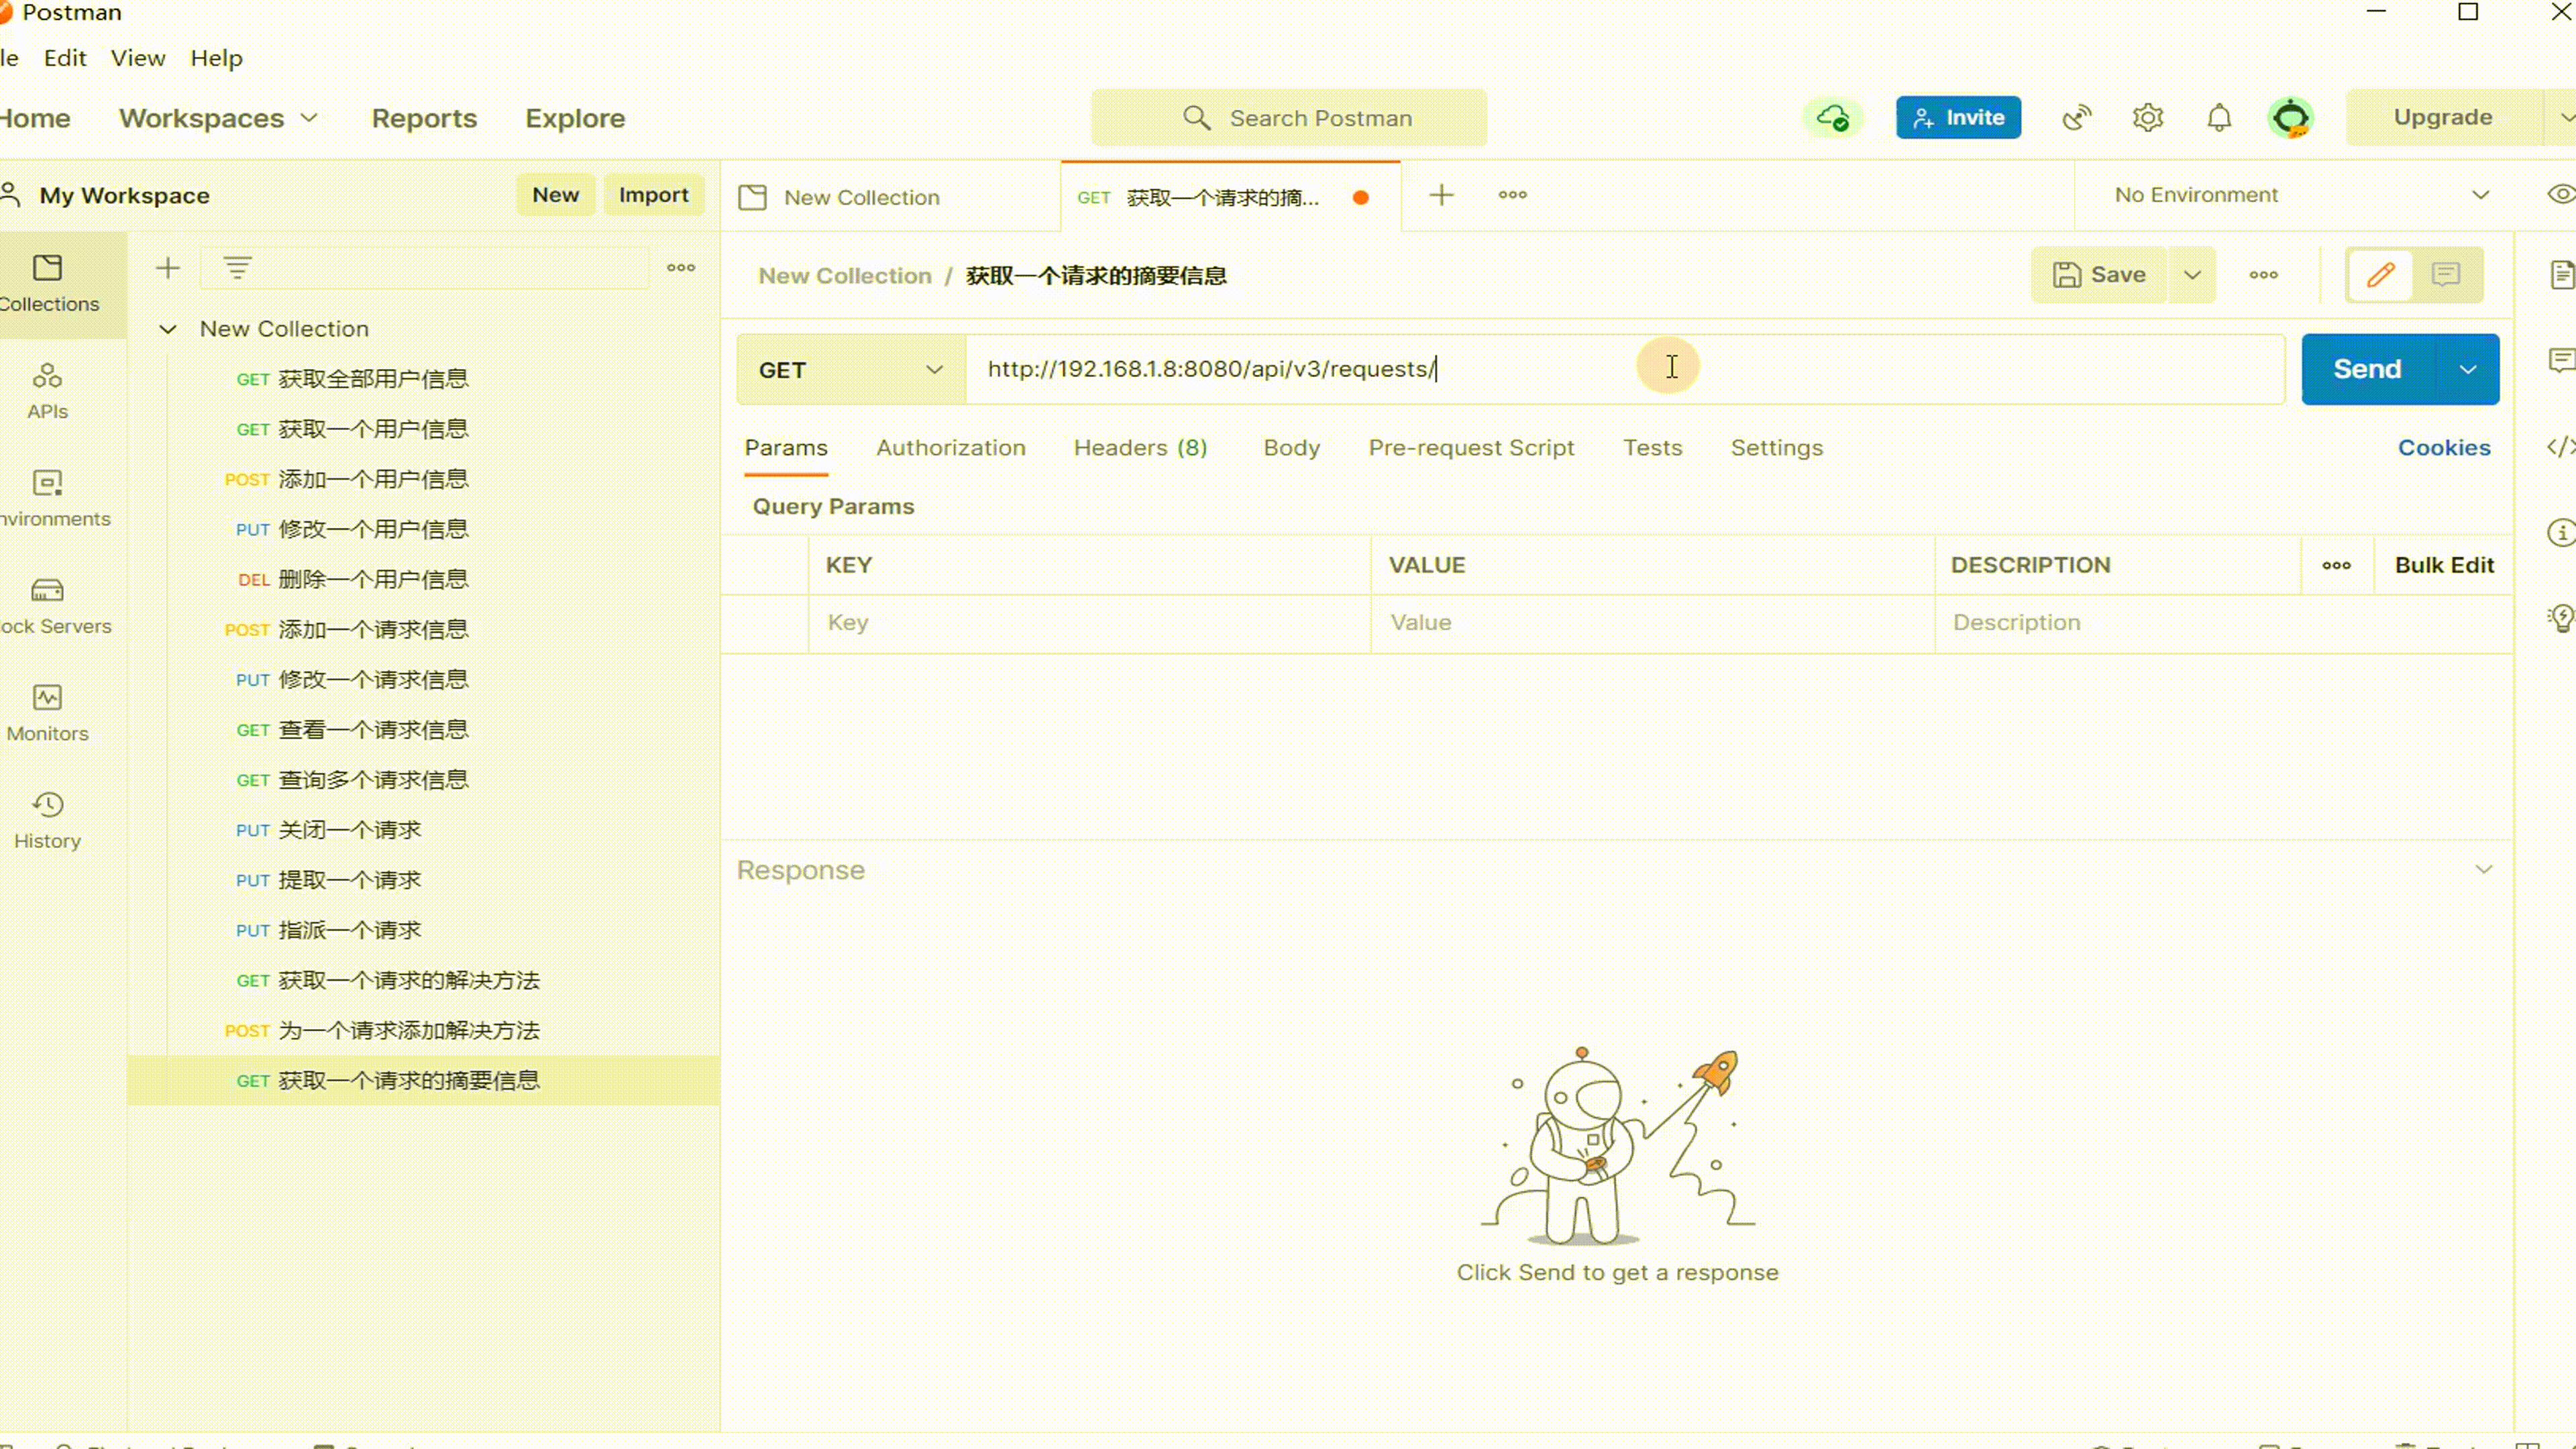This screenshot has width=2576, height=1449.
Task: Click the Description input cell
Action: point(2224,623)
